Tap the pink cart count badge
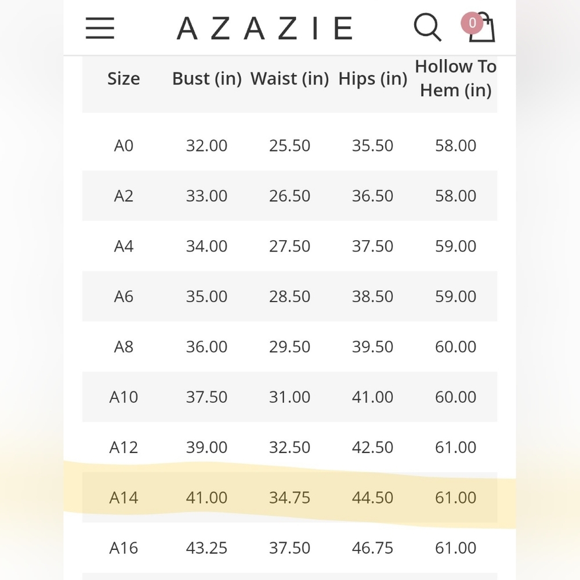Screen dimensions: 580x580 [472, 23]
